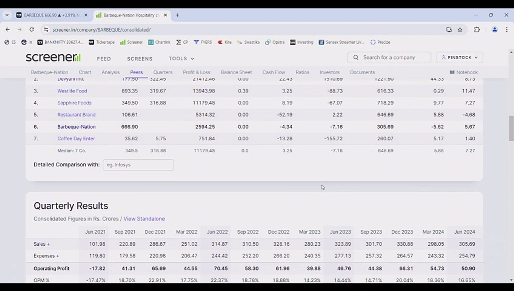Open the FYERS bookmark
The width and height of the screenshot is (514, 291).
[203, 42]
